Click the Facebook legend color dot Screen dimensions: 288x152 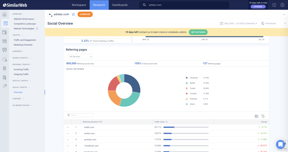pos(187,78)
